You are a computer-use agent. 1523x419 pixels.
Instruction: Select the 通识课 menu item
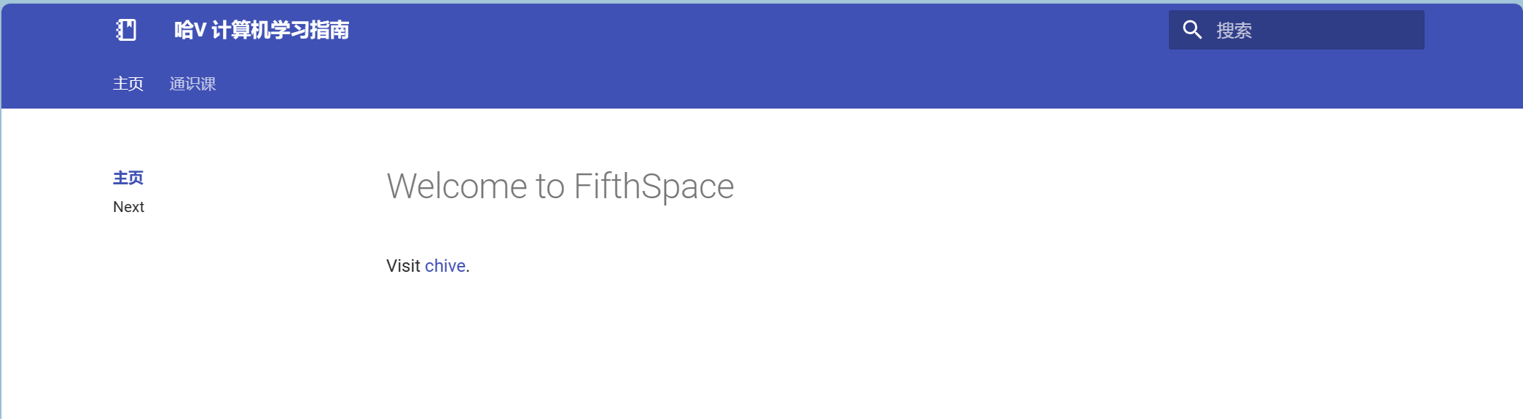pyautogui.click(x=192, y=84)
